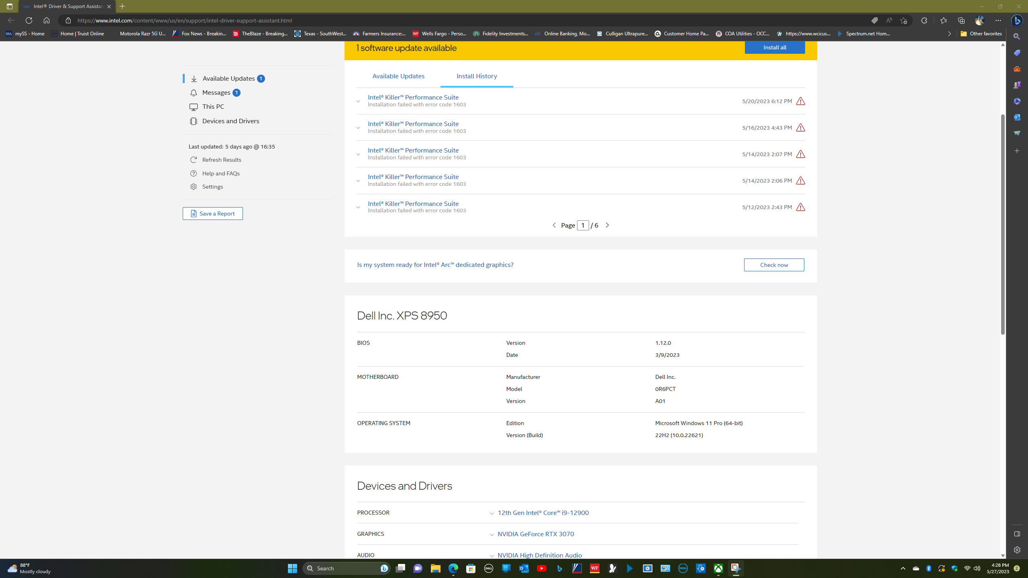Image resolution: width=1028 pixels, height=578 pixels.
Task: Switch to the Available Updates tab
Action: [x=398, y=76]
